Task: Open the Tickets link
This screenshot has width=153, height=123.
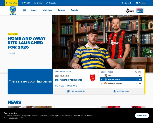Action: pos(51,3)
